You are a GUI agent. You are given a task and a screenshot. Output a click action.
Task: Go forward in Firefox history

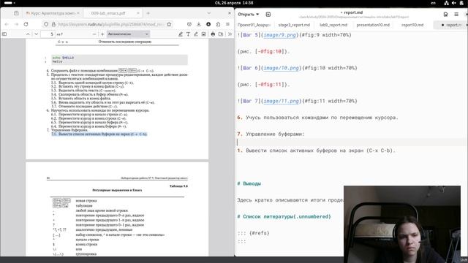point(16,24)
